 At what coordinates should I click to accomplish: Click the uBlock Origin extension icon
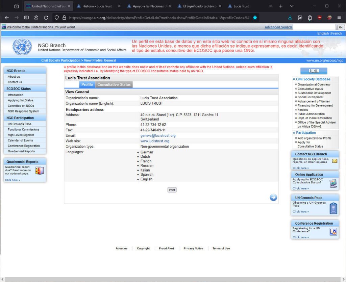(319, 18)
